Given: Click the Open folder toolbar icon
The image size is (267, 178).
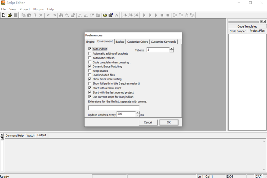Looking at the screenshot, I should click(10, 15).
